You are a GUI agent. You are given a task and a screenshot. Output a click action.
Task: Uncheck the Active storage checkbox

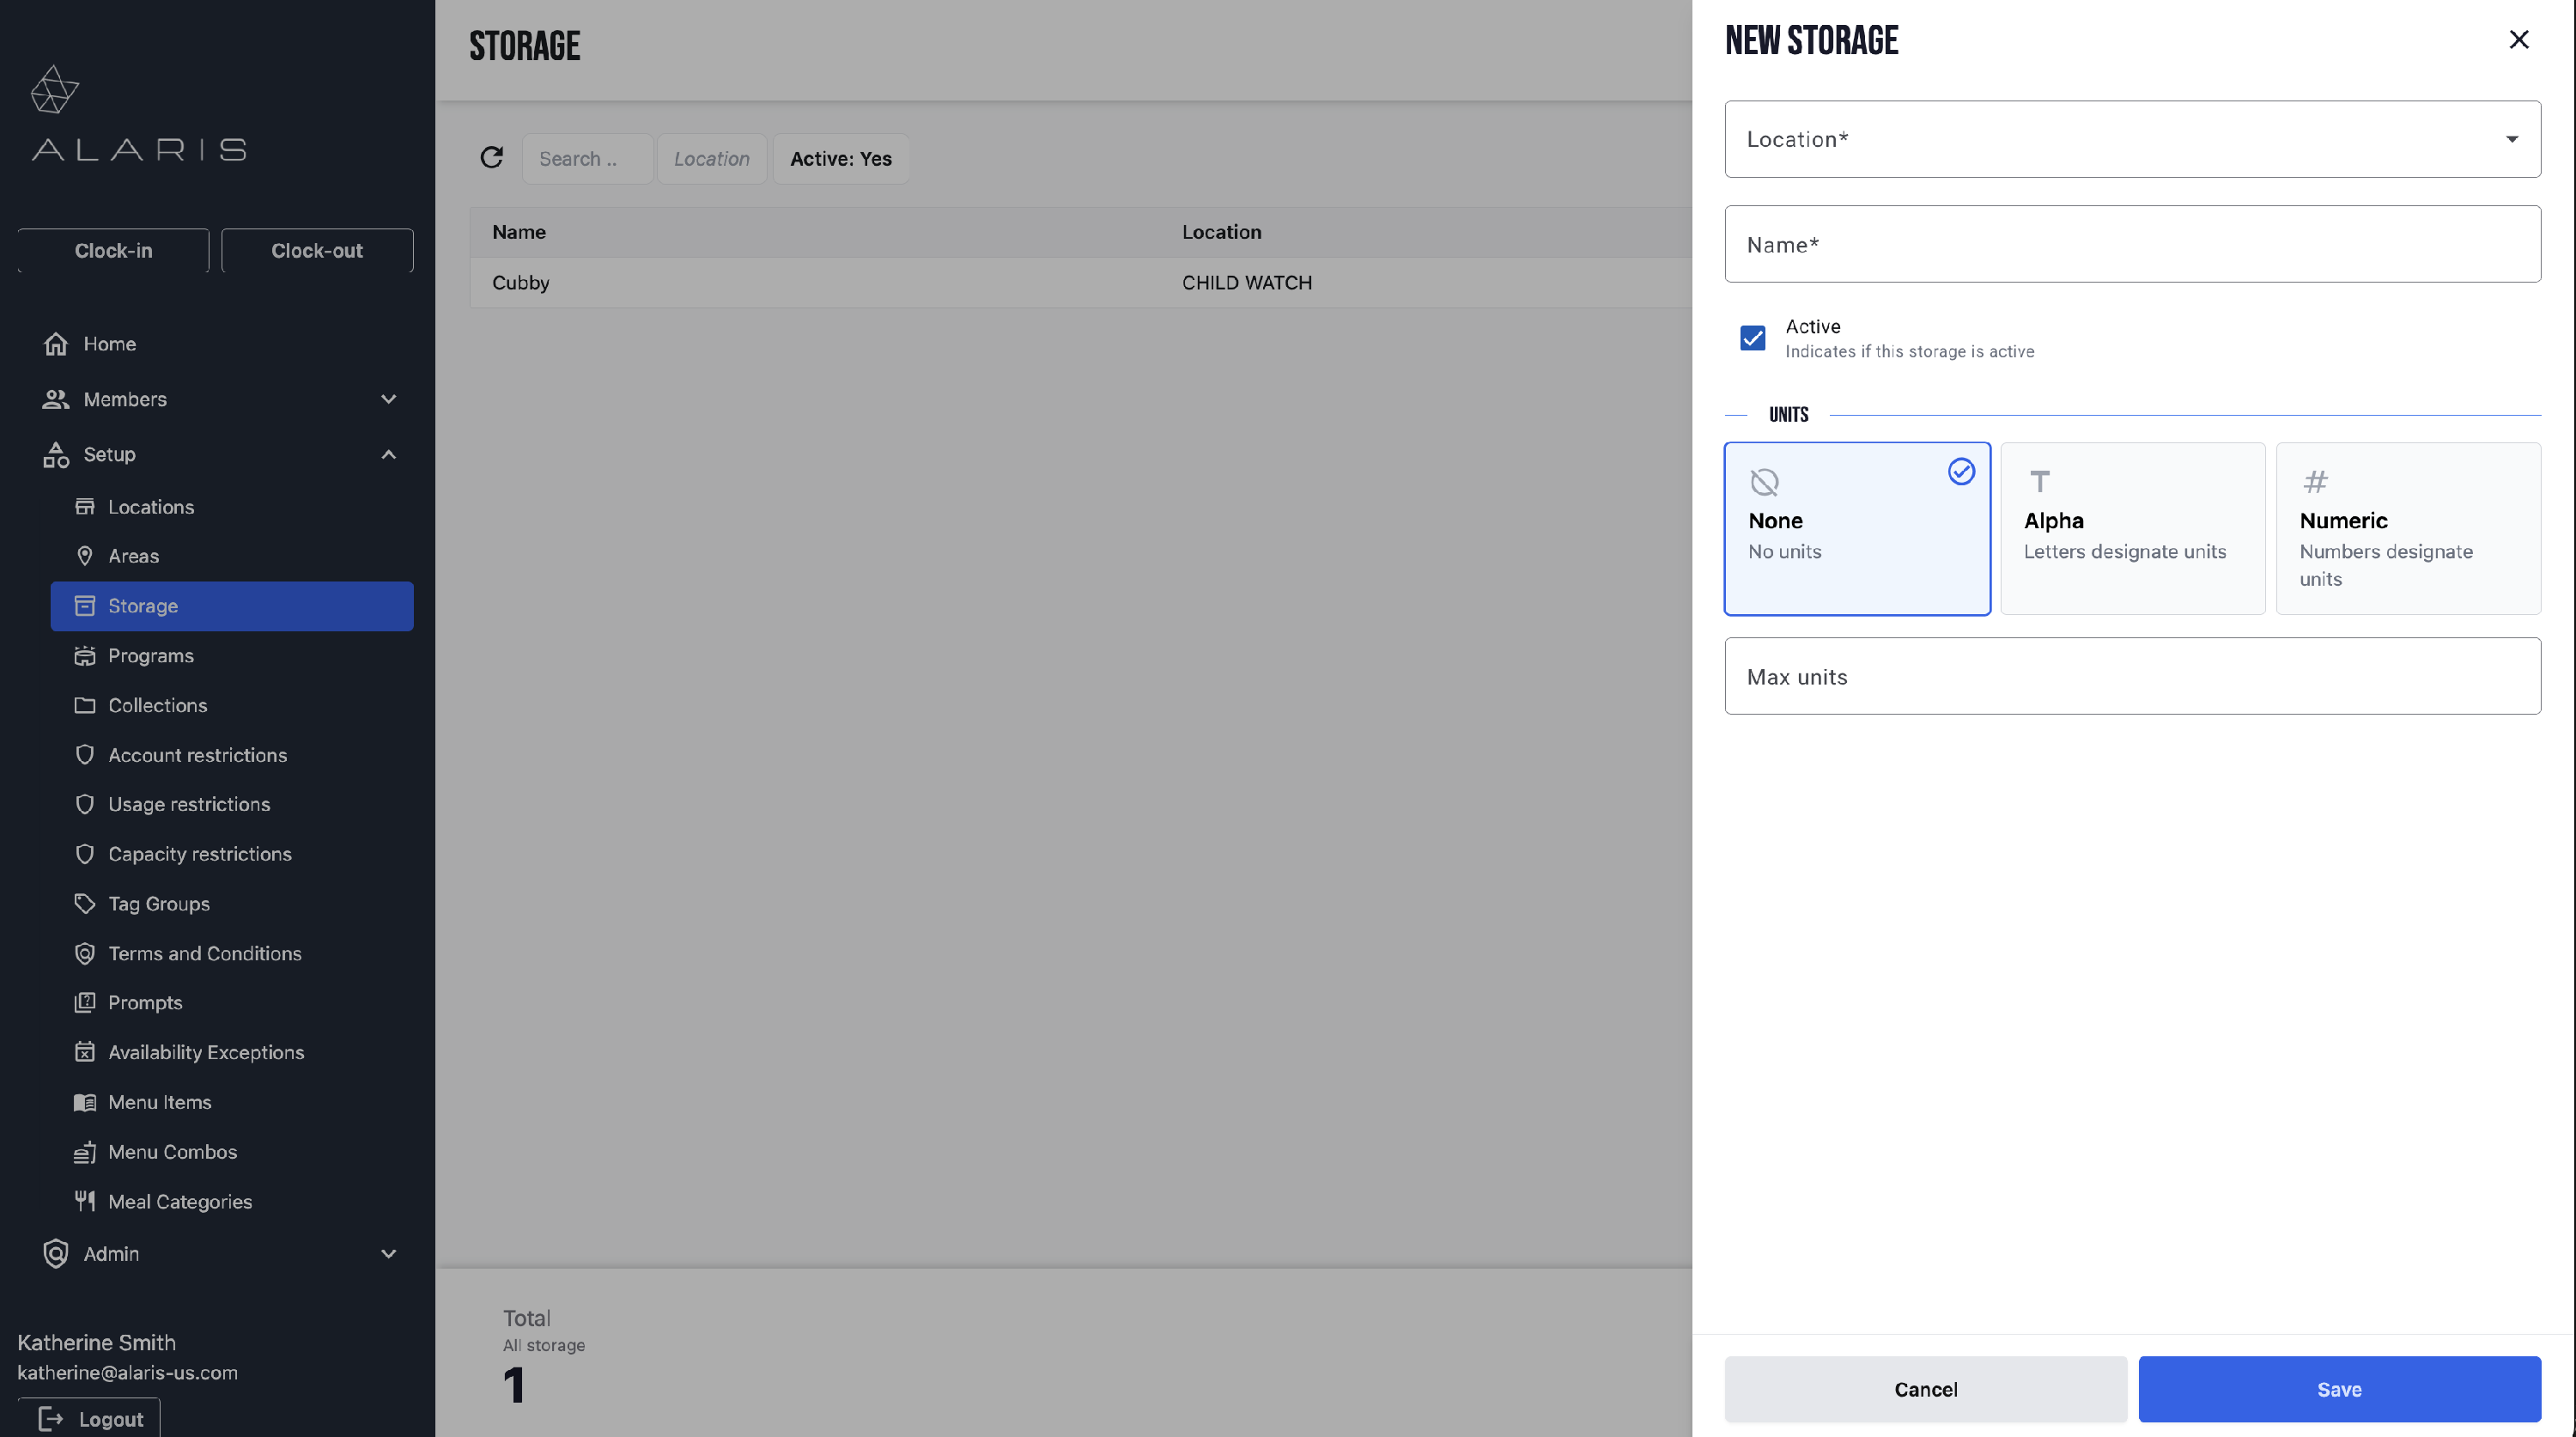pos(1752,338)
